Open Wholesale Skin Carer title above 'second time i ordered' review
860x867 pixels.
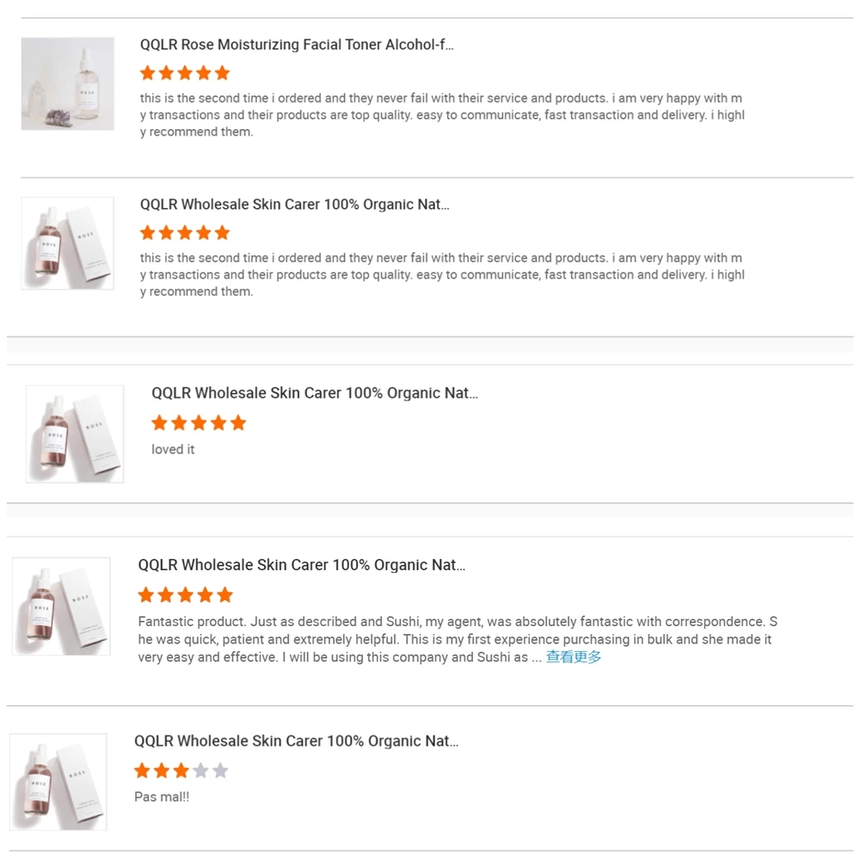click(294, 205)
